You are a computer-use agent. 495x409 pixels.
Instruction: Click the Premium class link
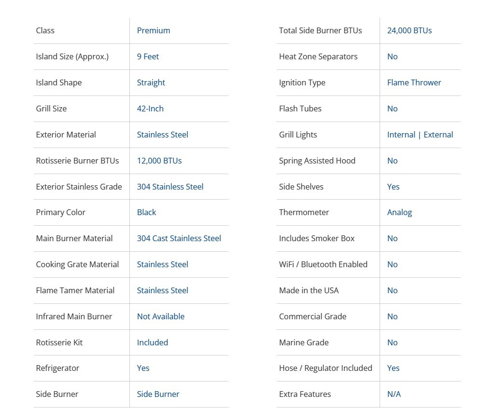[153, 30]
